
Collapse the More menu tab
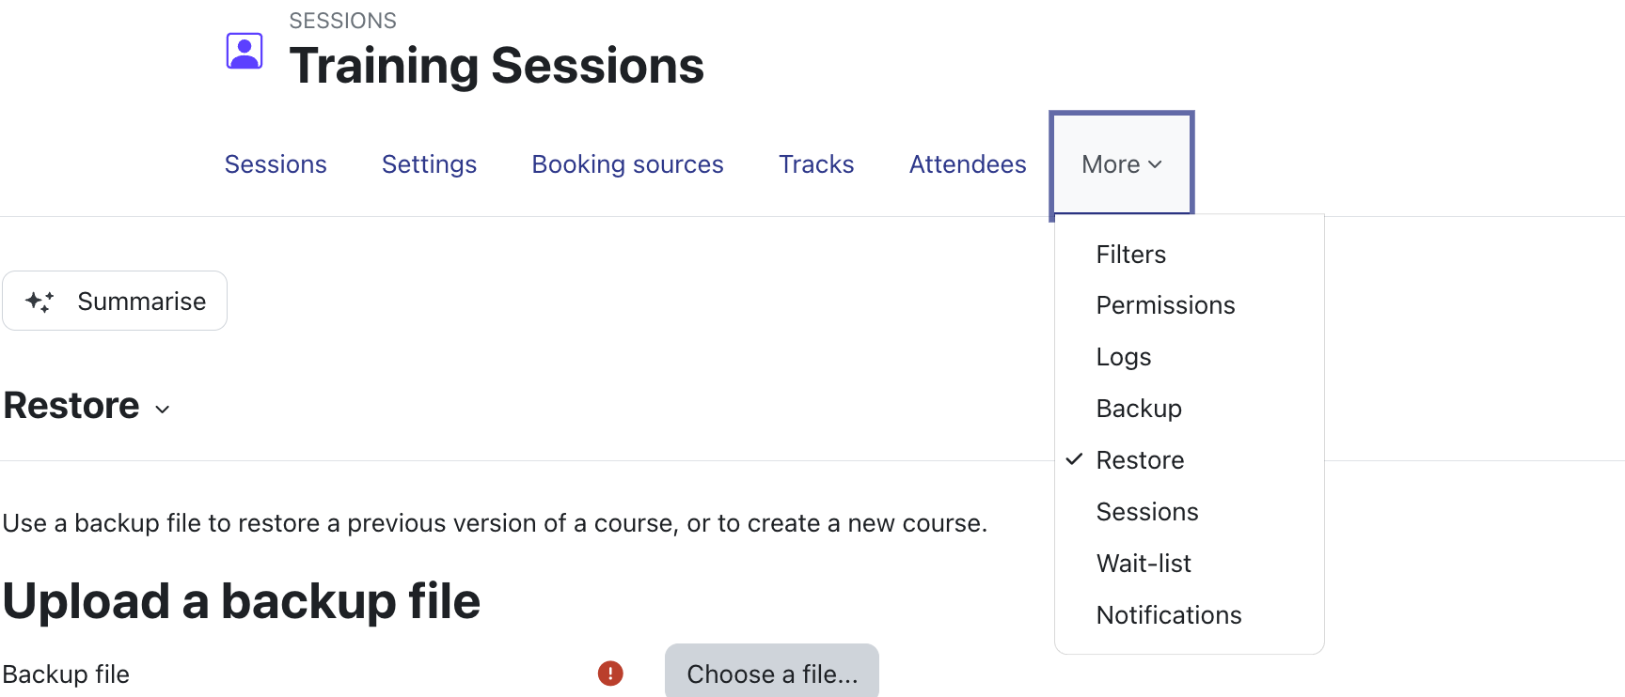1122,164
